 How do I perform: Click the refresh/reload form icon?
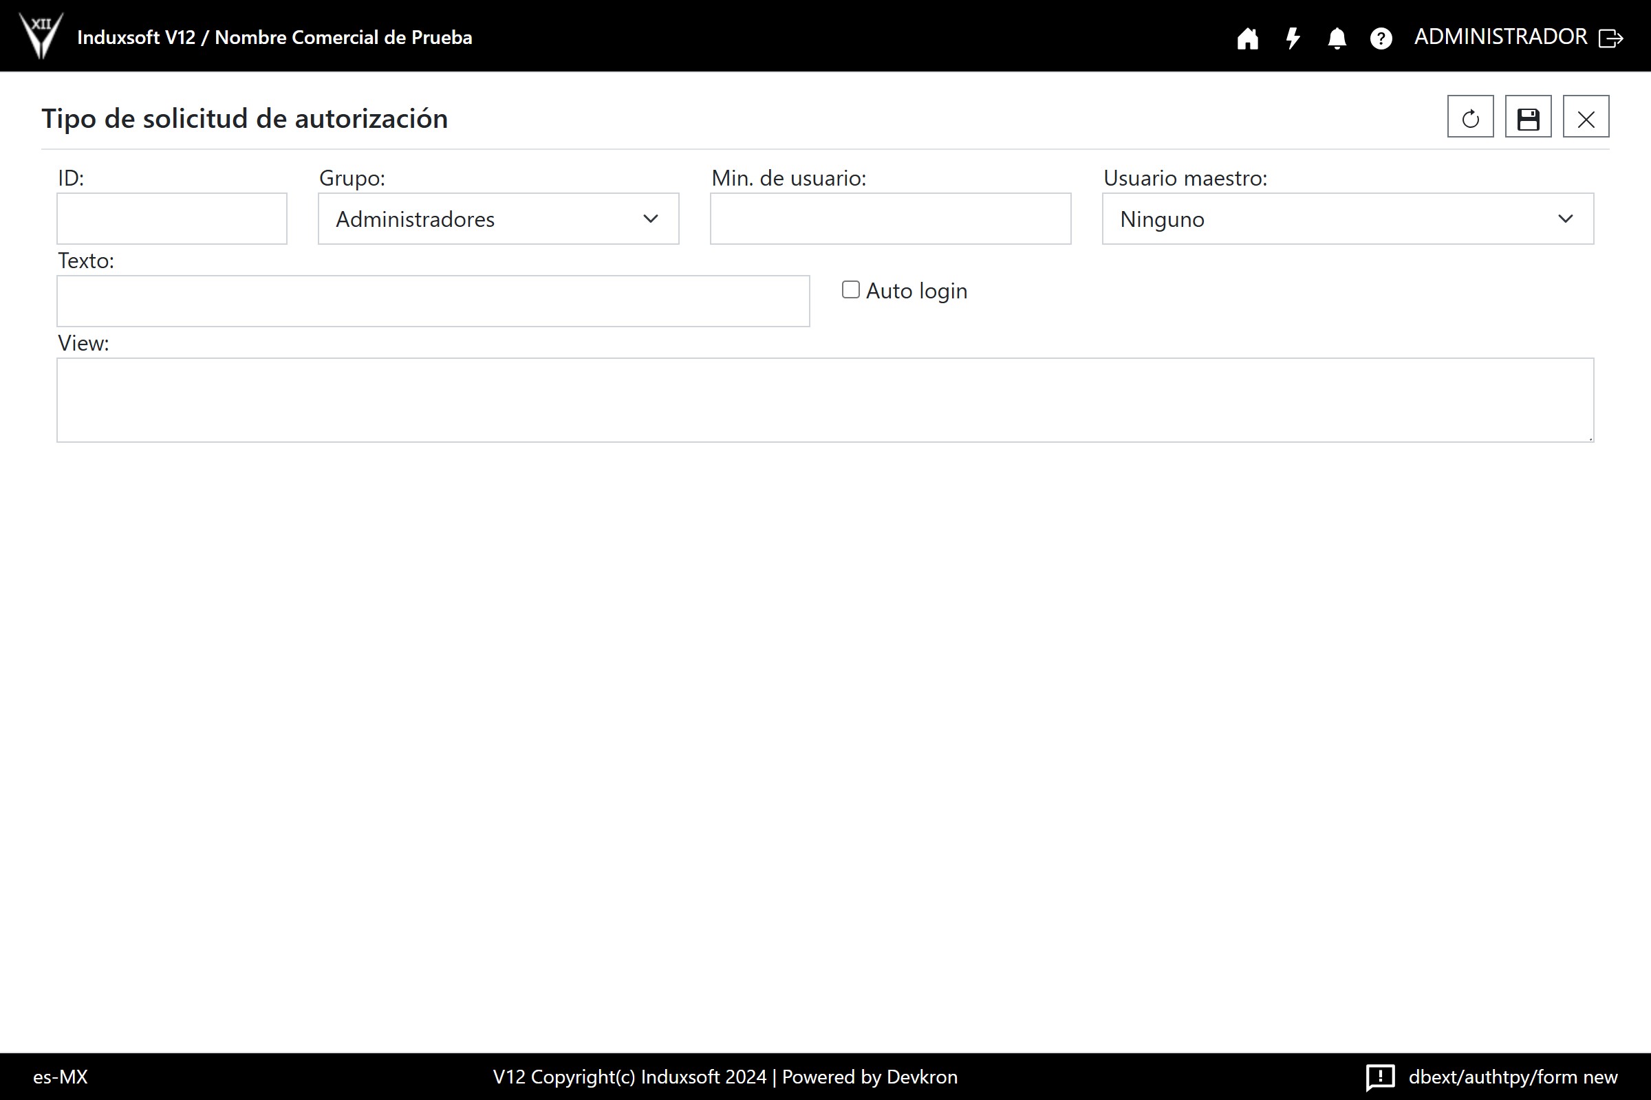1470,117
